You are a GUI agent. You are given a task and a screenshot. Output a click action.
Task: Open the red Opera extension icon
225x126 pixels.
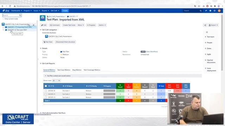207,6
